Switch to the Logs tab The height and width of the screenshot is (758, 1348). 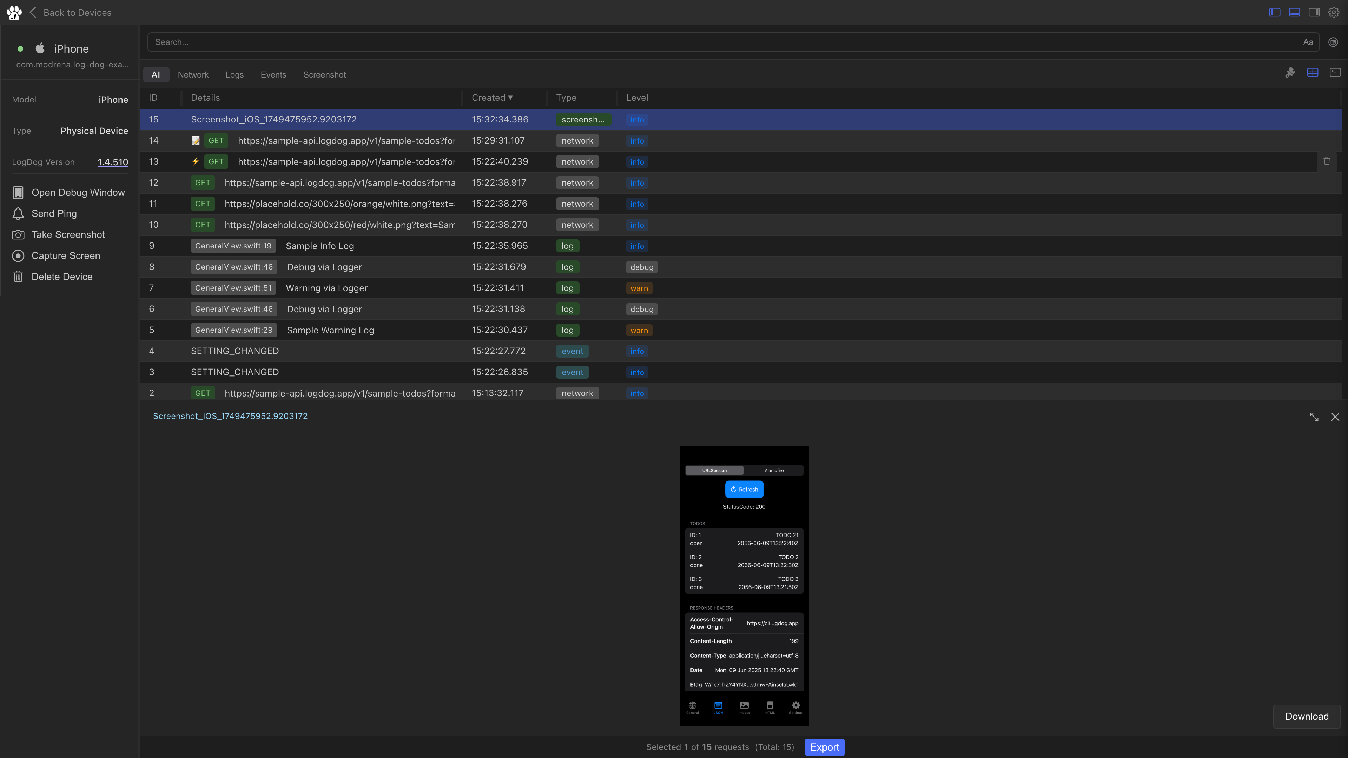click(234, 75)
